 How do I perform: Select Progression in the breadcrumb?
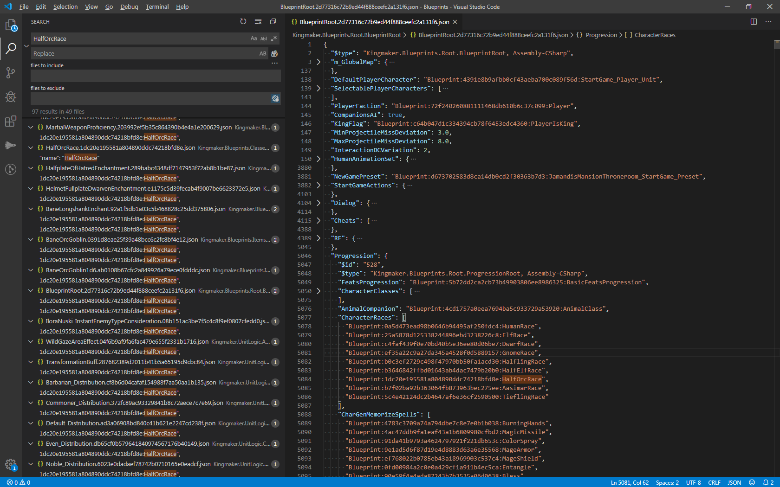pyautogui.click(x=601, y=35)
